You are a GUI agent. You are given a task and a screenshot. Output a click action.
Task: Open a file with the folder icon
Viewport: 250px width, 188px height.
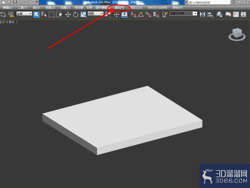tap(9, 2)
